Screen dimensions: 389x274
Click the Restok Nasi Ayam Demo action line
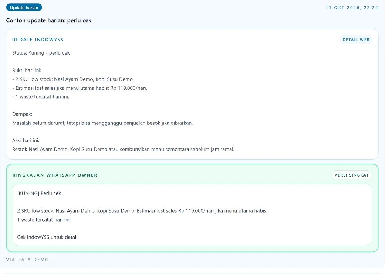tap(123, 149)
